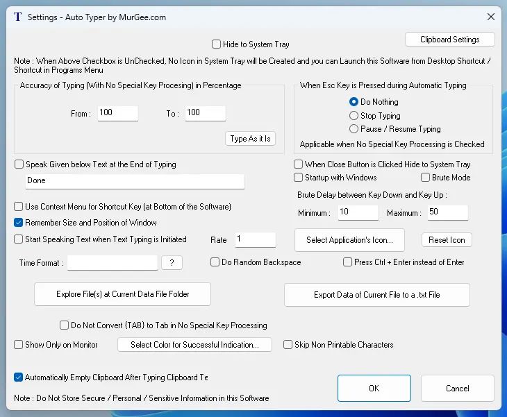The height and width of the screenshot is (417, 507).
Task: Click the accuracy To percentage field
Action: point(206,113)
